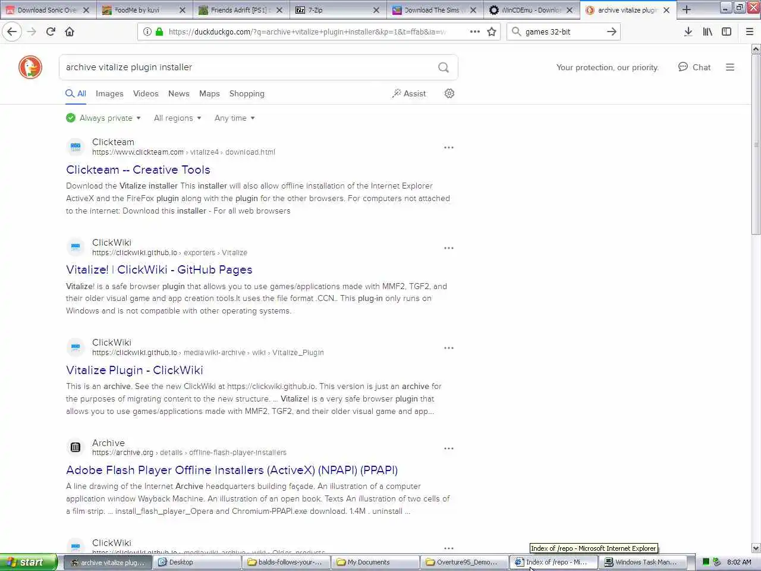The height and width of the screenshot is (571, 761).
Task: Open more options for Vitalize Plugin result
Action: click(x=449, y=348)
